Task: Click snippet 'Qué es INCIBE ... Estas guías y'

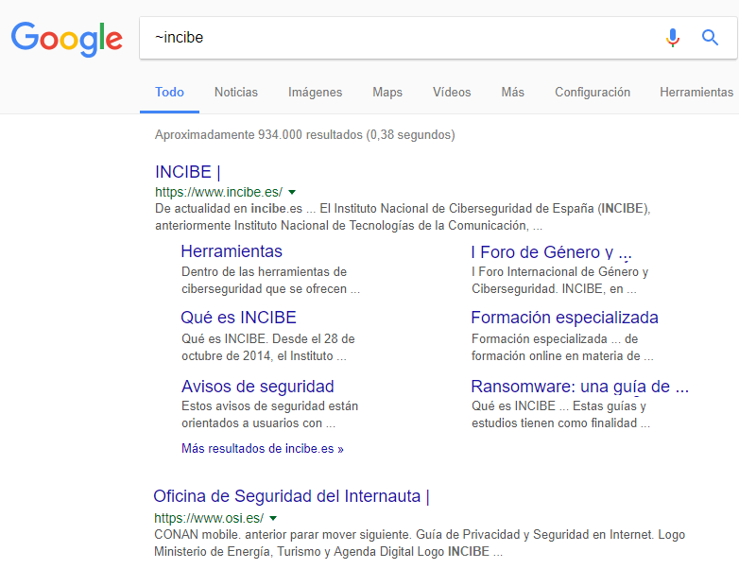Action: tap(559, 405)
